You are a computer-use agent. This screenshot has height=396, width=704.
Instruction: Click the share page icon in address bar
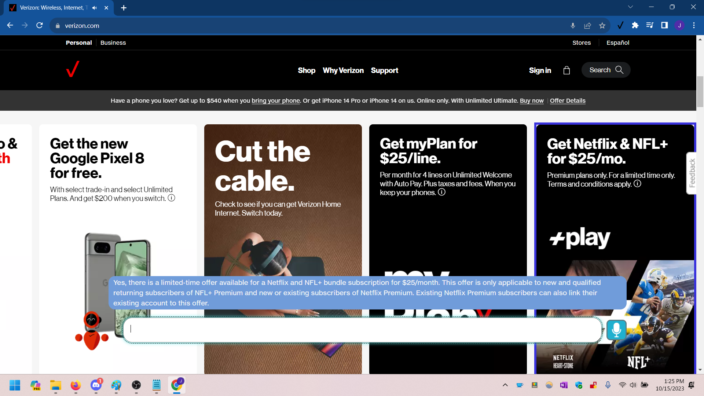click(x=587, y=26)
